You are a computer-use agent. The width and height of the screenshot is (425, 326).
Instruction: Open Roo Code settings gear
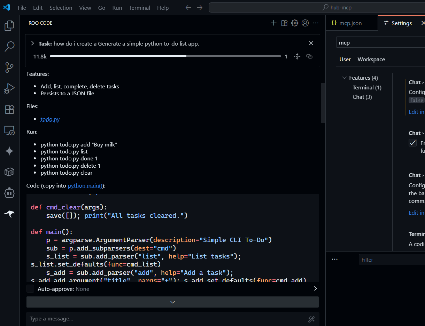[295, 23]
